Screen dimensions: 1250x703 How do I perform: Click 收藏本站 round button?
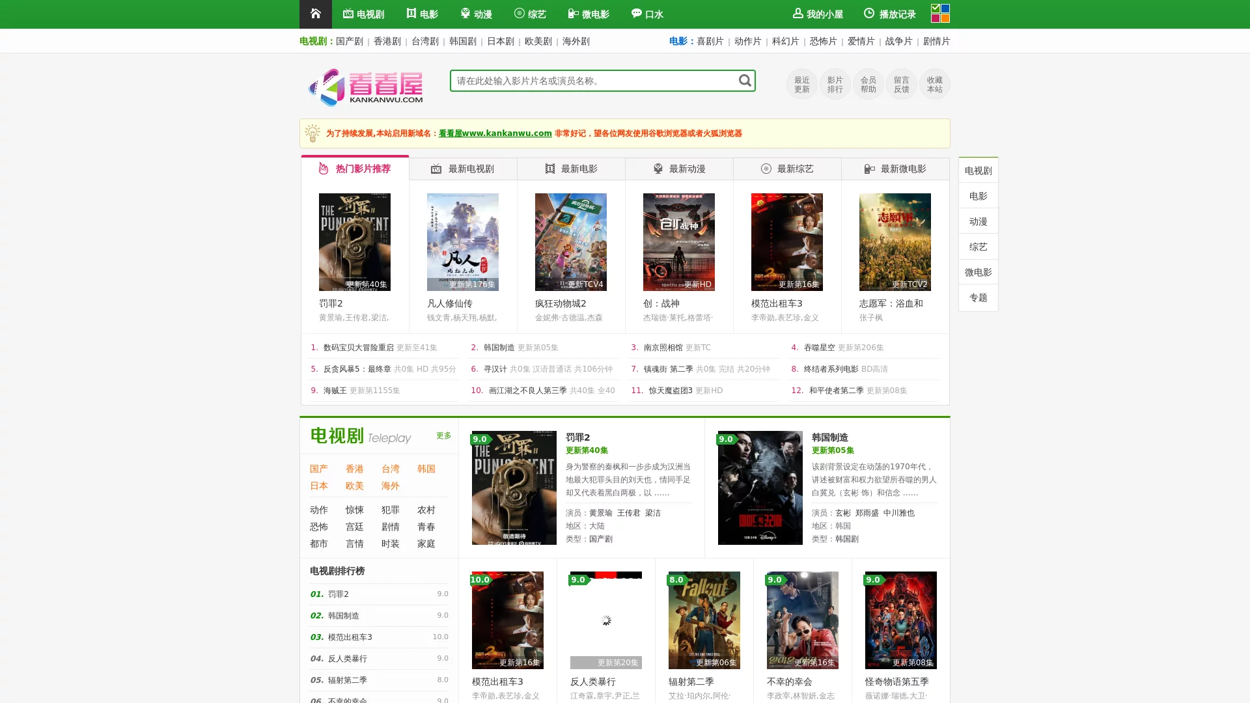[x=934, y=85]
